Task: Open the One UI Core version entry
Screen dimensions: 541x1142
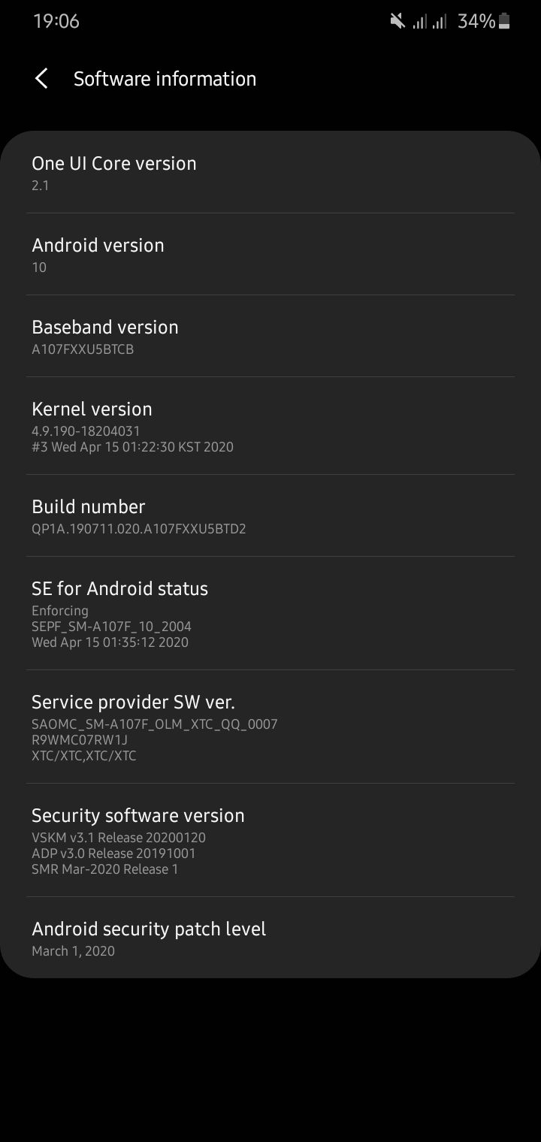Action: coord(270,173)
